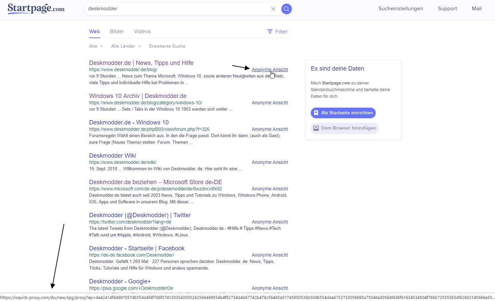495x301 pixels.
Task: Open Anonyme Ansicht for Windows 10 Archiv result
Action: tap(270, 103)
